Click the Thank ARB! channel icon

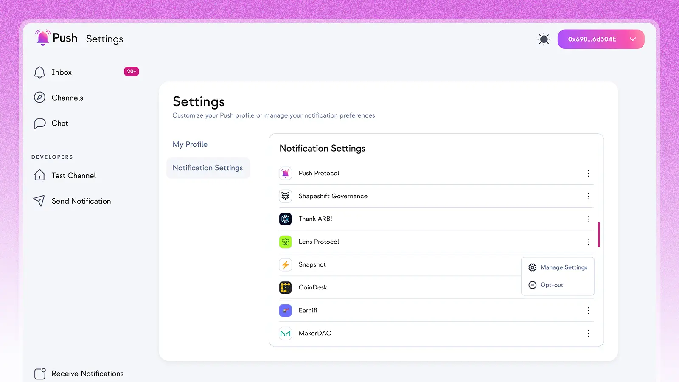point(285,219)
